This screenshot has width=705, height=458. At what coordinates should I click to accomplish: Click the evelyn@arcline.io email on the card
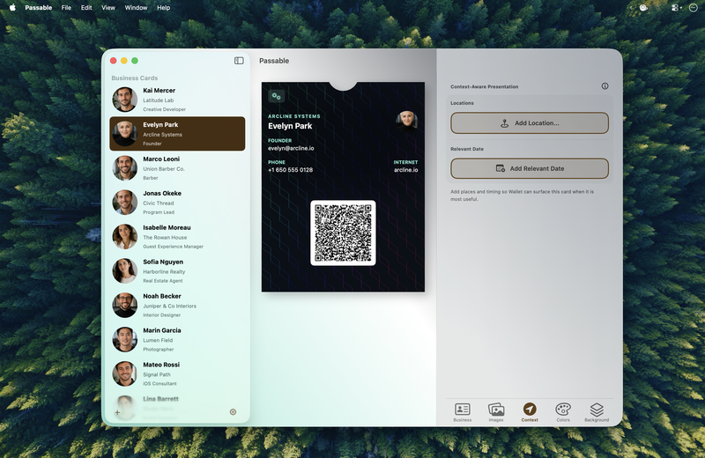[x=291, y=148]
